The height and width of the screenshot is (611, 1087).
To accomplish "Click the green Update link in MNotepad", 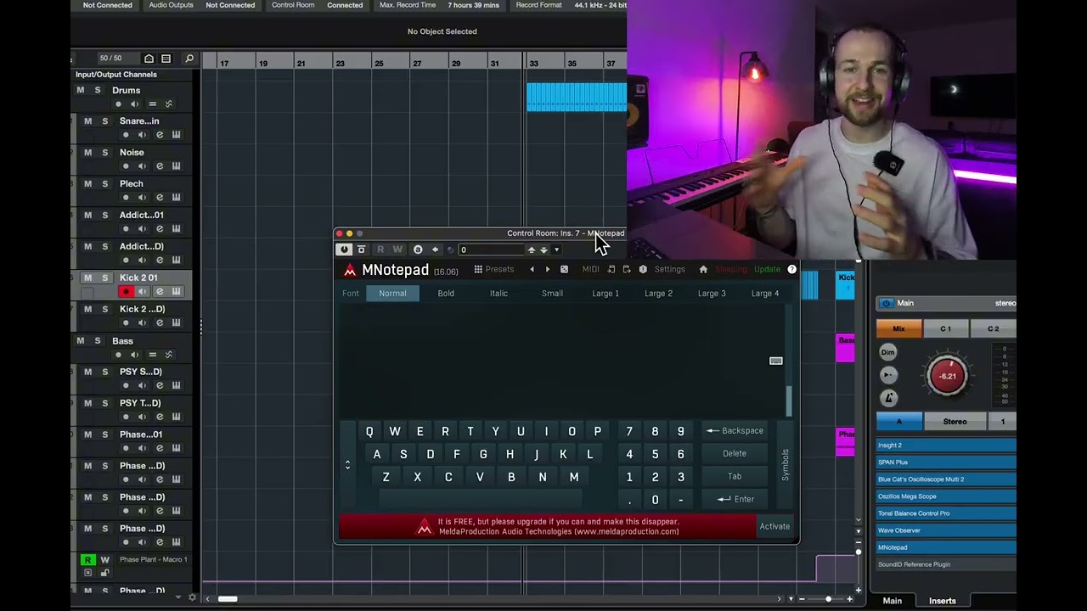I will point(767,269).
